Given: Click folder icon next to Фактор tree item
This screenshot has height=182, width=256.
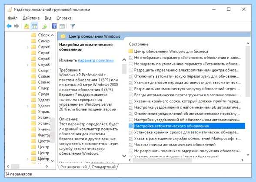Looking at the screenshot, I should (x=33, y=135).
